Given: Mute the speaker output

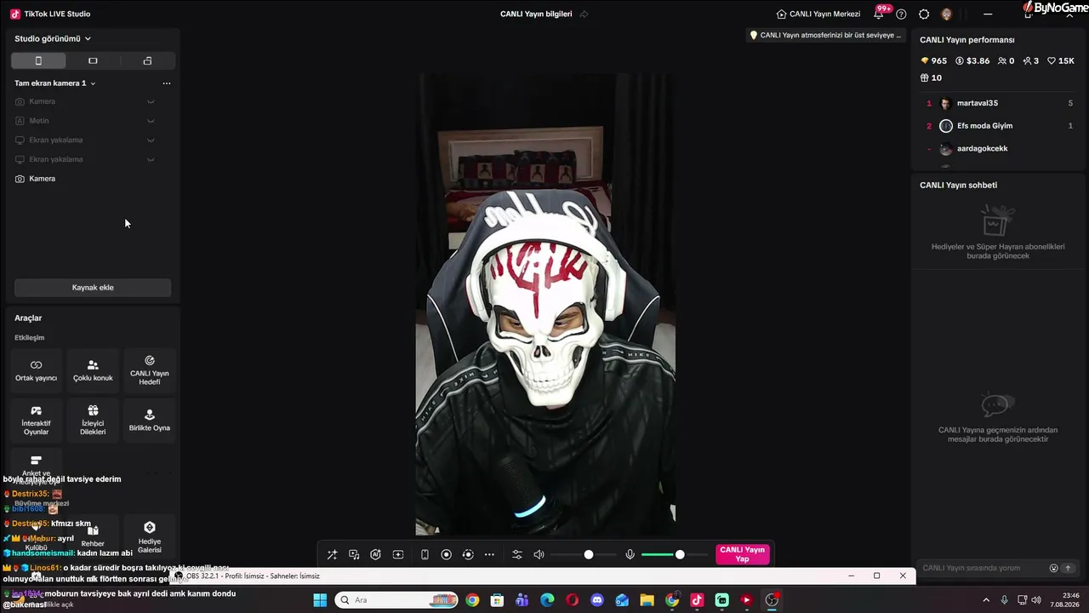Looking at the screenshot, I should tap(539, 555).
